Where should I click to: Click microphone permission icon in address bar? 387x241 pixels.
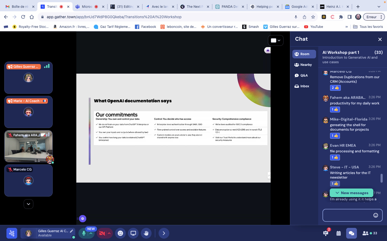pyautogui.click(x=296, y=17)
